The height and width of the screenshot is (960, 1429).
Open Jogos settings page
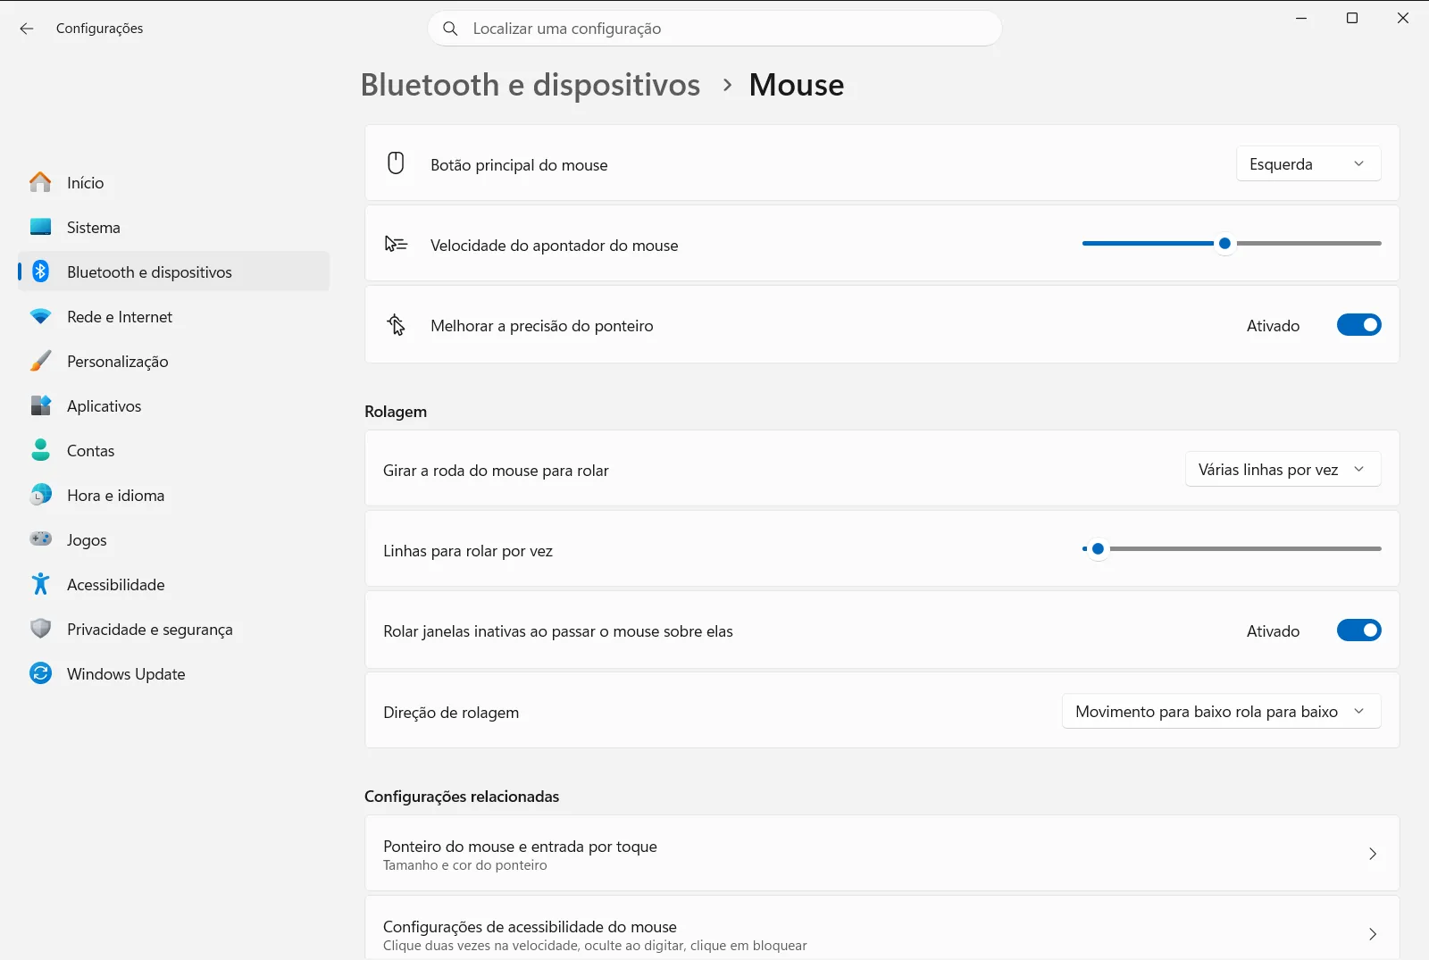[173, 539]
